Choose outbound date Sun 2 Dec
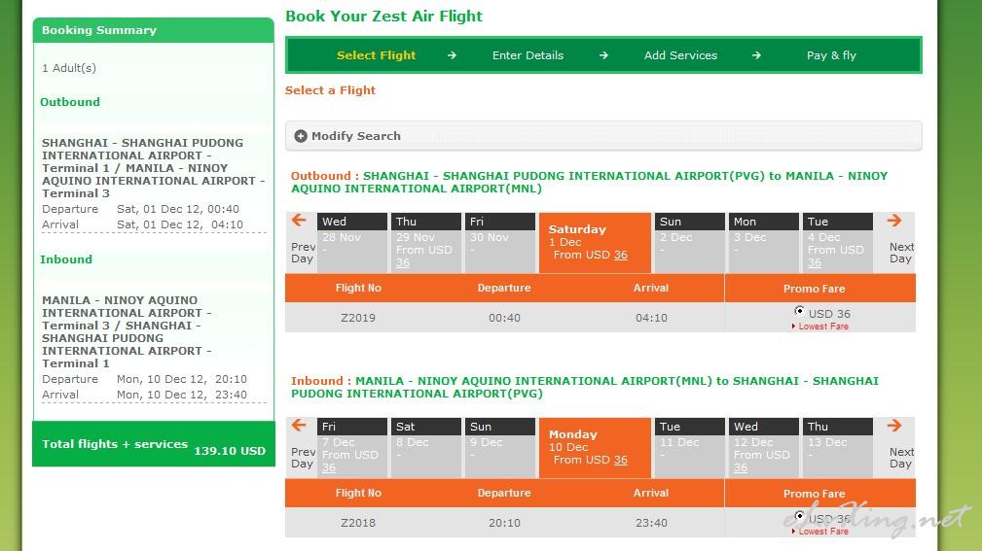 pos(689,243)
